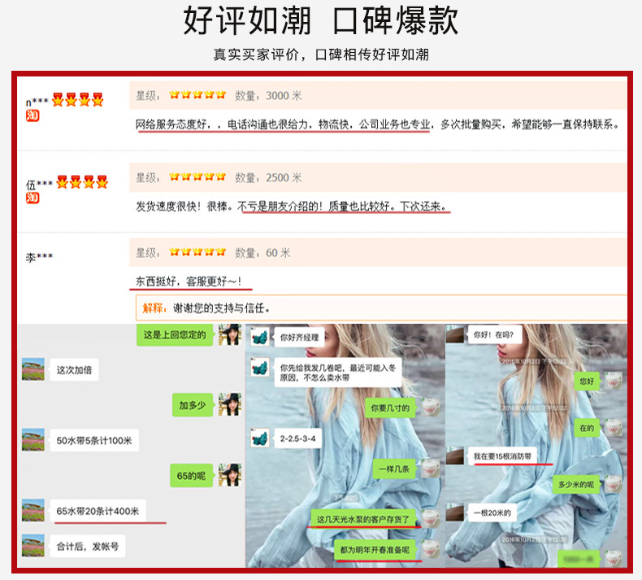The height and width of the screenshot is (580, 642).
Task: Open the avatar beside 合计后，发帐号
Action: coord(33,546)
